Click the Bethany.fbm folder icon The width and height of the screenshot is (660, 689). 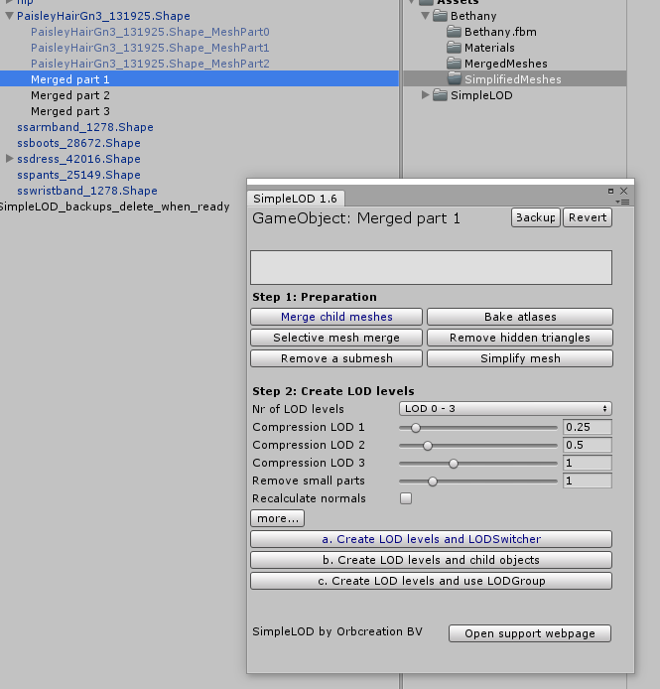click(x=454, y=32)
